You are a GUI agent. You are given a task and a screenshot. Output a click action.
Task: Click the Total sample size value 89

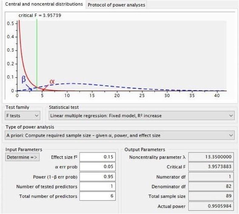coord(211,196)
